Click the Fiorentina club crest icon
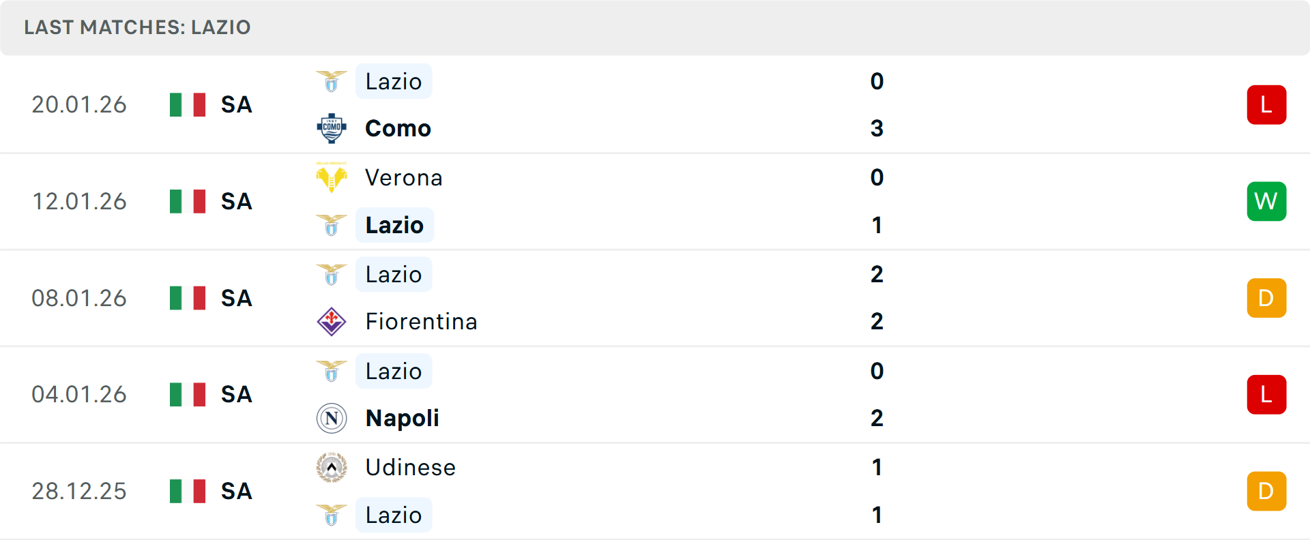Screen dimensions: 1310x540 coord(332,321)
